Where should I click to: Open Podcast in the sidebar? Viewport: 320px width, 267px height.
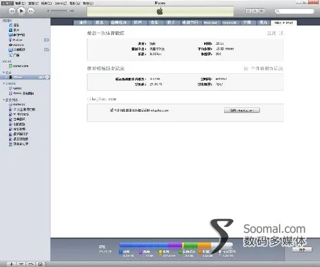15,40
